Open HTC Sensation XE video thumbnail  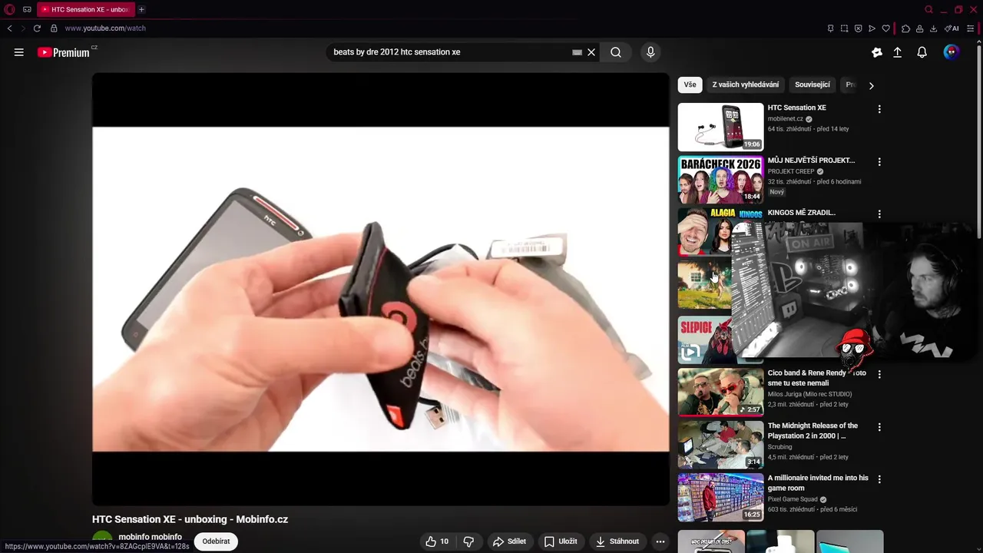click(720, 127)
